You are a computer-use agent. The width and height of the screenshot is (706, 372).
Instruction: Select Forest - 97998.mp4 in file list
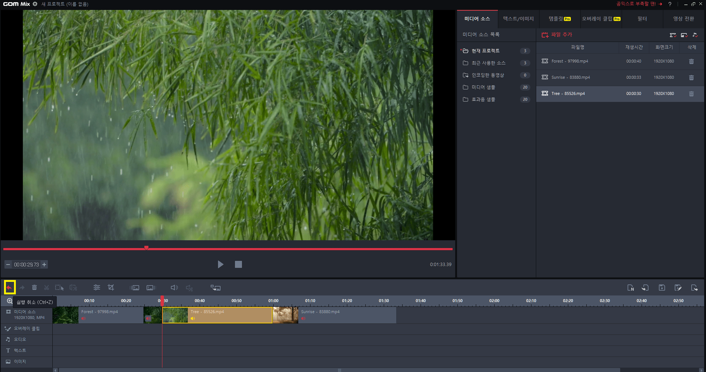click(620, 61)
